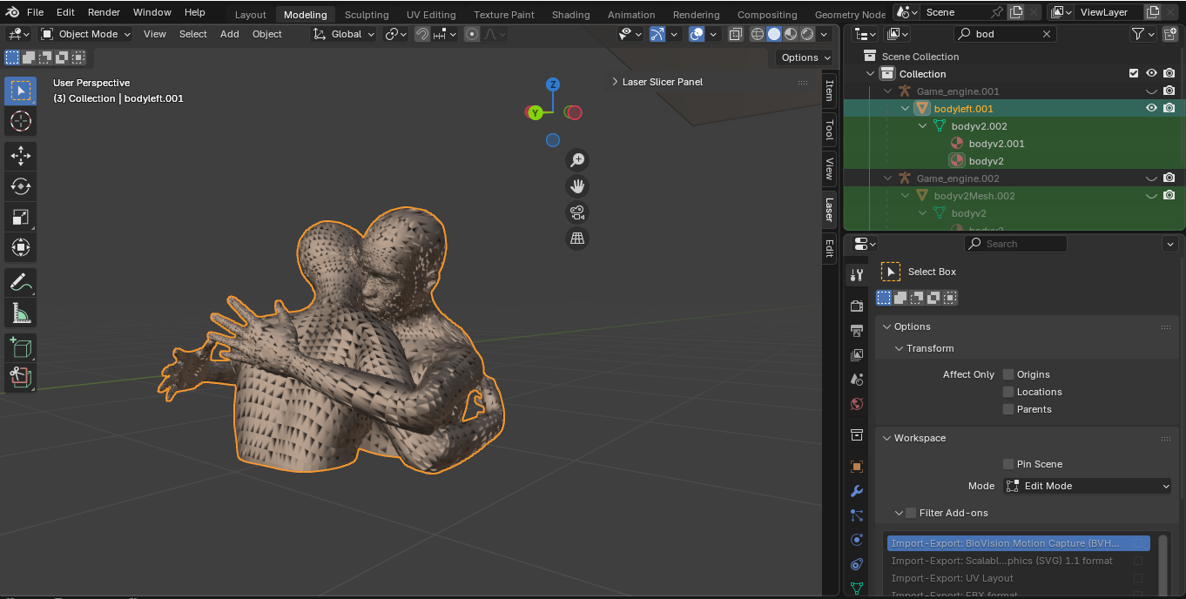The width and height of the screenshot is (1186, 599).
Task: Click the blue Z axis gizmo handle
Action: point(552,84)
